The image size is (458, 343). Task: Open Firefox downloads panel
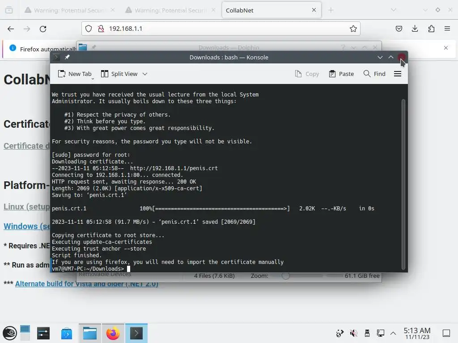pyautogui.click(x=415, y=29)
